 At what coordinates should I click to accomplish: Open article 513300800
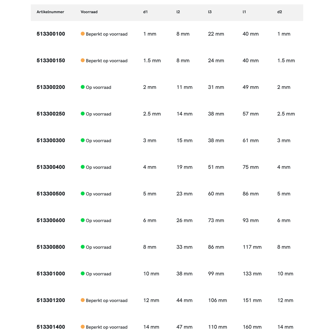pyautogui.click(x=51, y=247)
